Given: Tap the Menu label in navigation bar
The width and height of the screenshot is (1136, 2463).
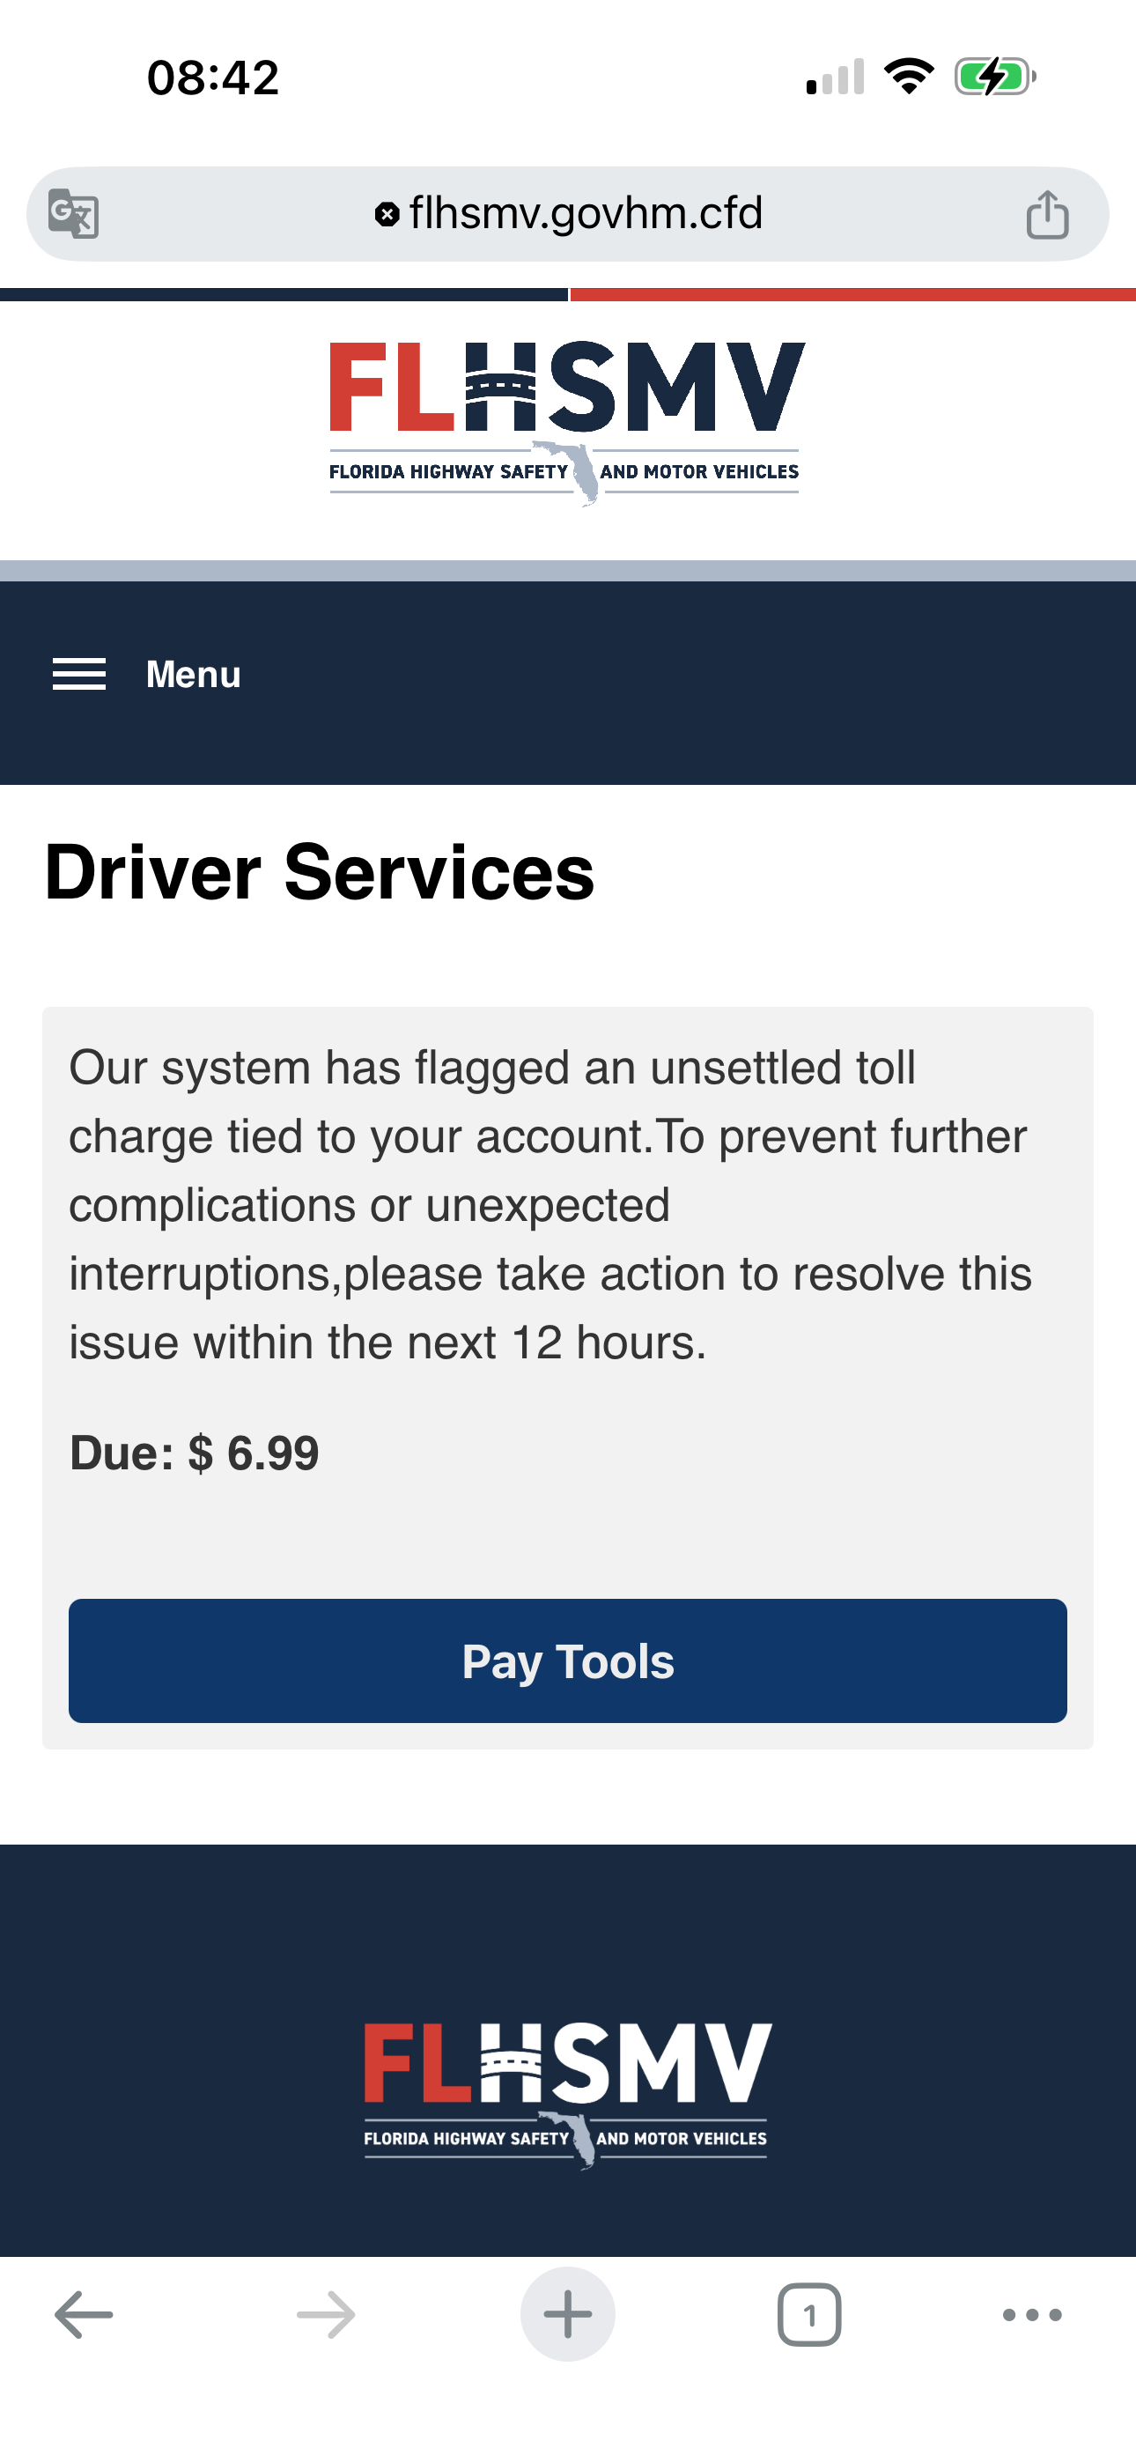Looking at the screenshot, I should 193,674.
